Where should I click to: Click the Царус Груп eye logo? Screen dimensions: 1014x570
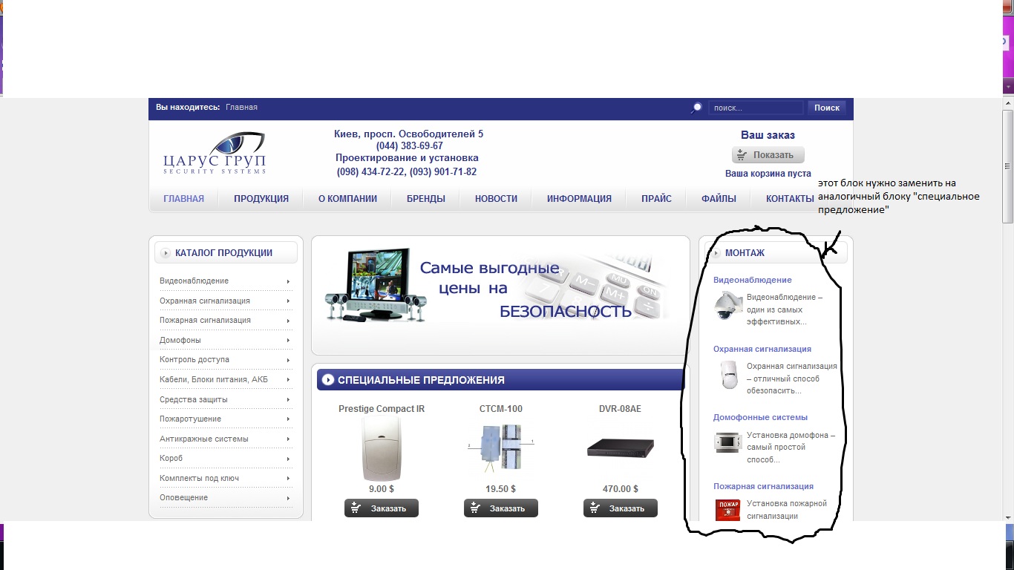(215, 153)
